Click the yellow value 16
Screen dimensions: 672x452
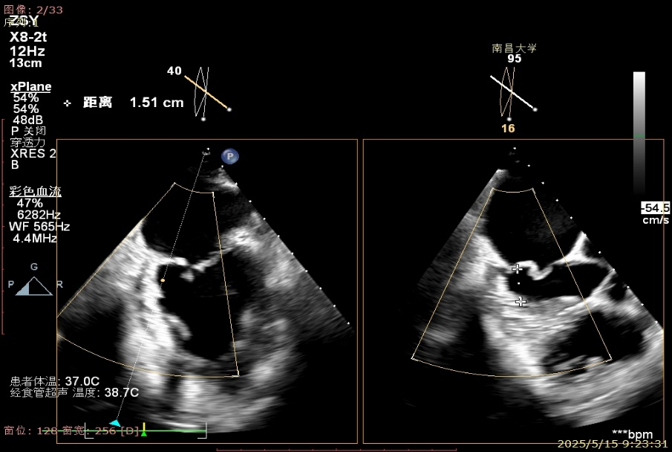pyautogui.click(x=508, y=129)
